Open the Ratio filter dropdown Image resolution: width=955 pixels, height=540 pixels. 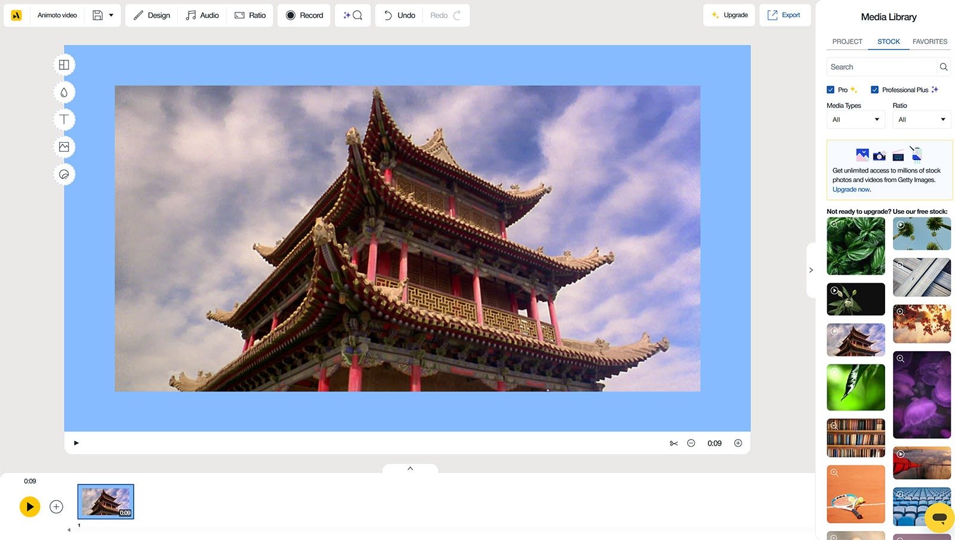click(x=922, y=119)
